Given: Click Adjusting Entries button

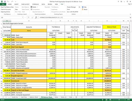Looking at the screenshot, I should [5, 12].
